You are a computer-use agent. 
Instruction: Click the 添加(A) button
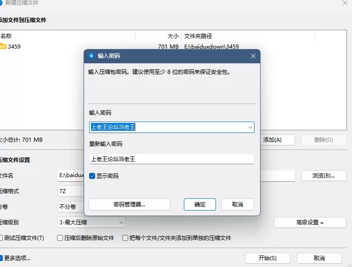click(x=278, y=140)
